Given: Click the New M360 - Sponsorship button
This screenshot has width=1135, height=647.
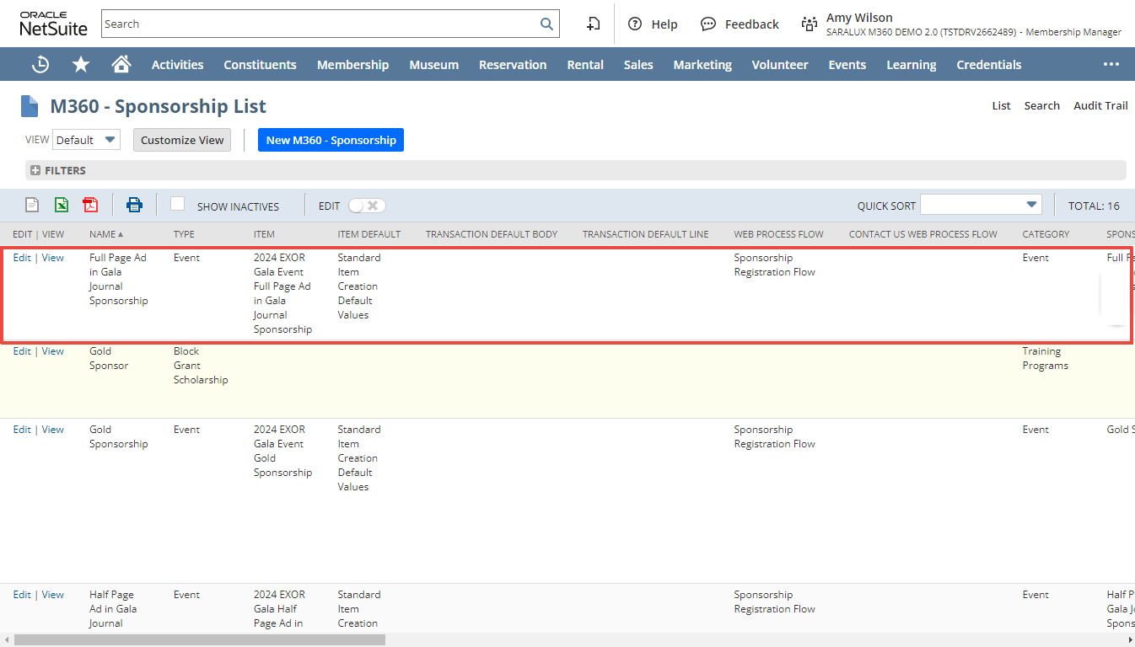Looking at the screenshot, I should point(331,140).
